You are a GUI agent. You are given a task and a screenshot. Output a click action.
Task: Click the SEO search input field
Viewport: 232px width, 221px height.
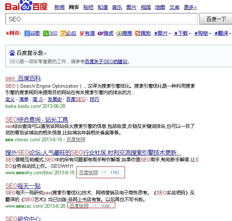[102, 19]
